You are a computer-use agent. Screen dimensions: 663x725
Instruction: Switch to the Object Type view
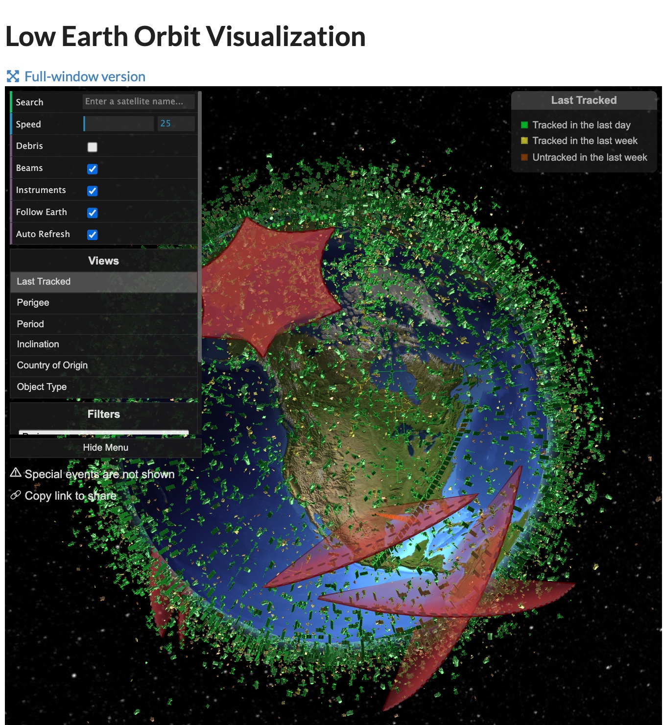click(x=104, y=387)
